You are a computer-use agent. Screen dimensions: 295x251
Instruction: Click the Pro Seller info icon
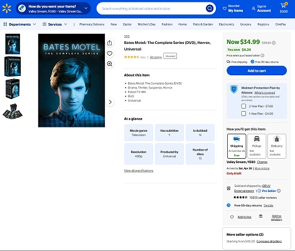[279, 191]
